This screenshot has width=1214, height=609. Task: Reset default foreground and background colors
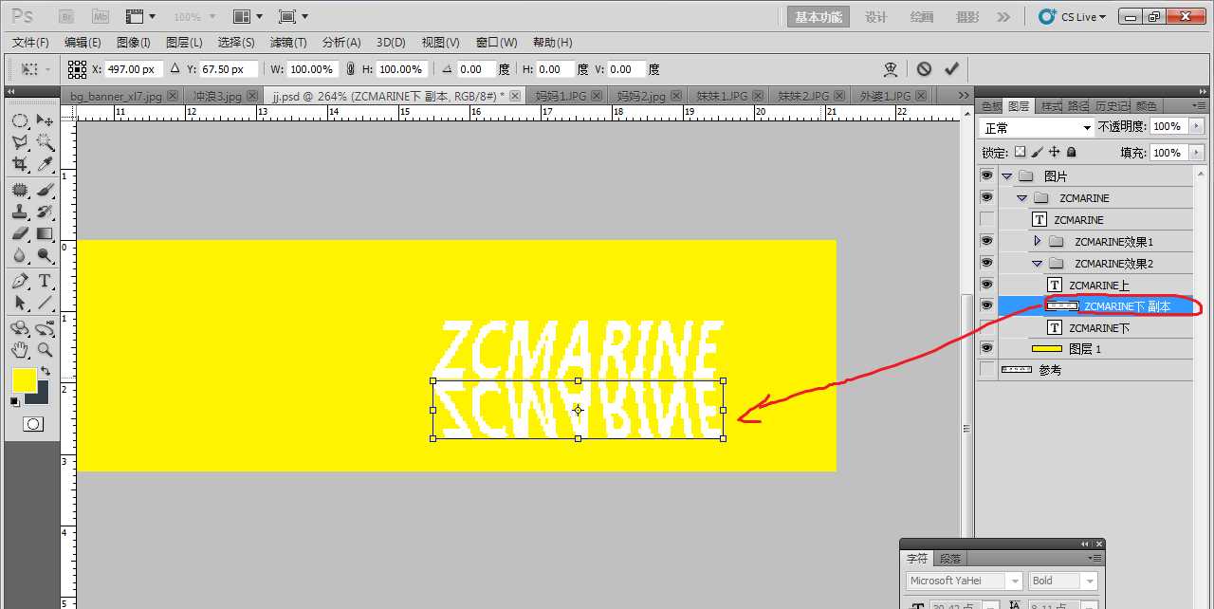(x=14, y=402)
